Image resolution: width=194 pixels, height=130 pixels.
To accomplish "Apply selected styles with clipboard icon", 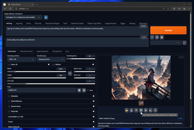I will coord(162,37).
